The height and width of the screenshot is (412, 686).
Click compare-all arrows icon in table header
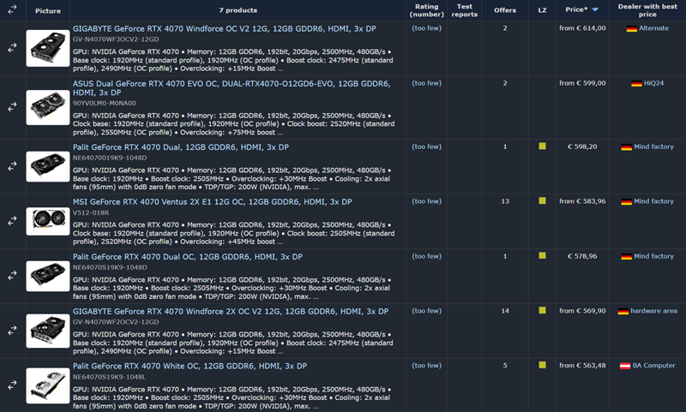coord(13,10)
